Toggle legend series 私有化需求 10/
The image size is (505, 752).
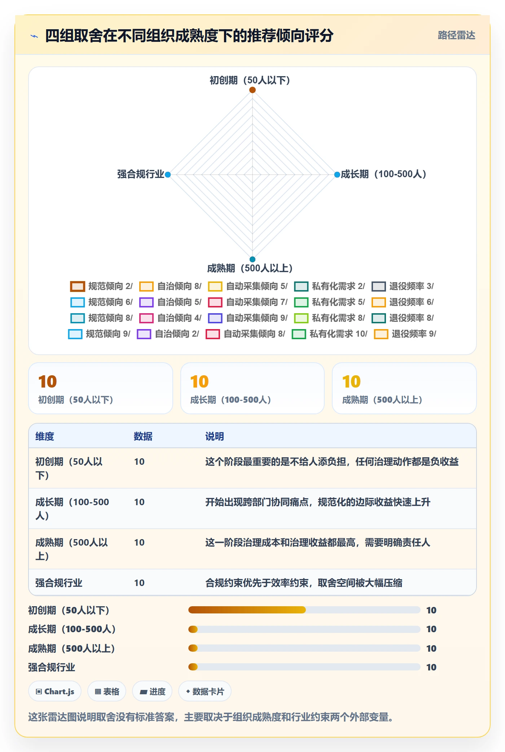[x=329, y=334]
